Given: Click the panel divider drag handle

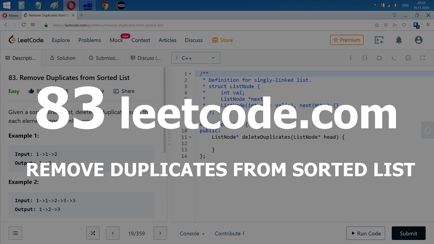Looking at the screenshot, I should (x=169, y=137).
